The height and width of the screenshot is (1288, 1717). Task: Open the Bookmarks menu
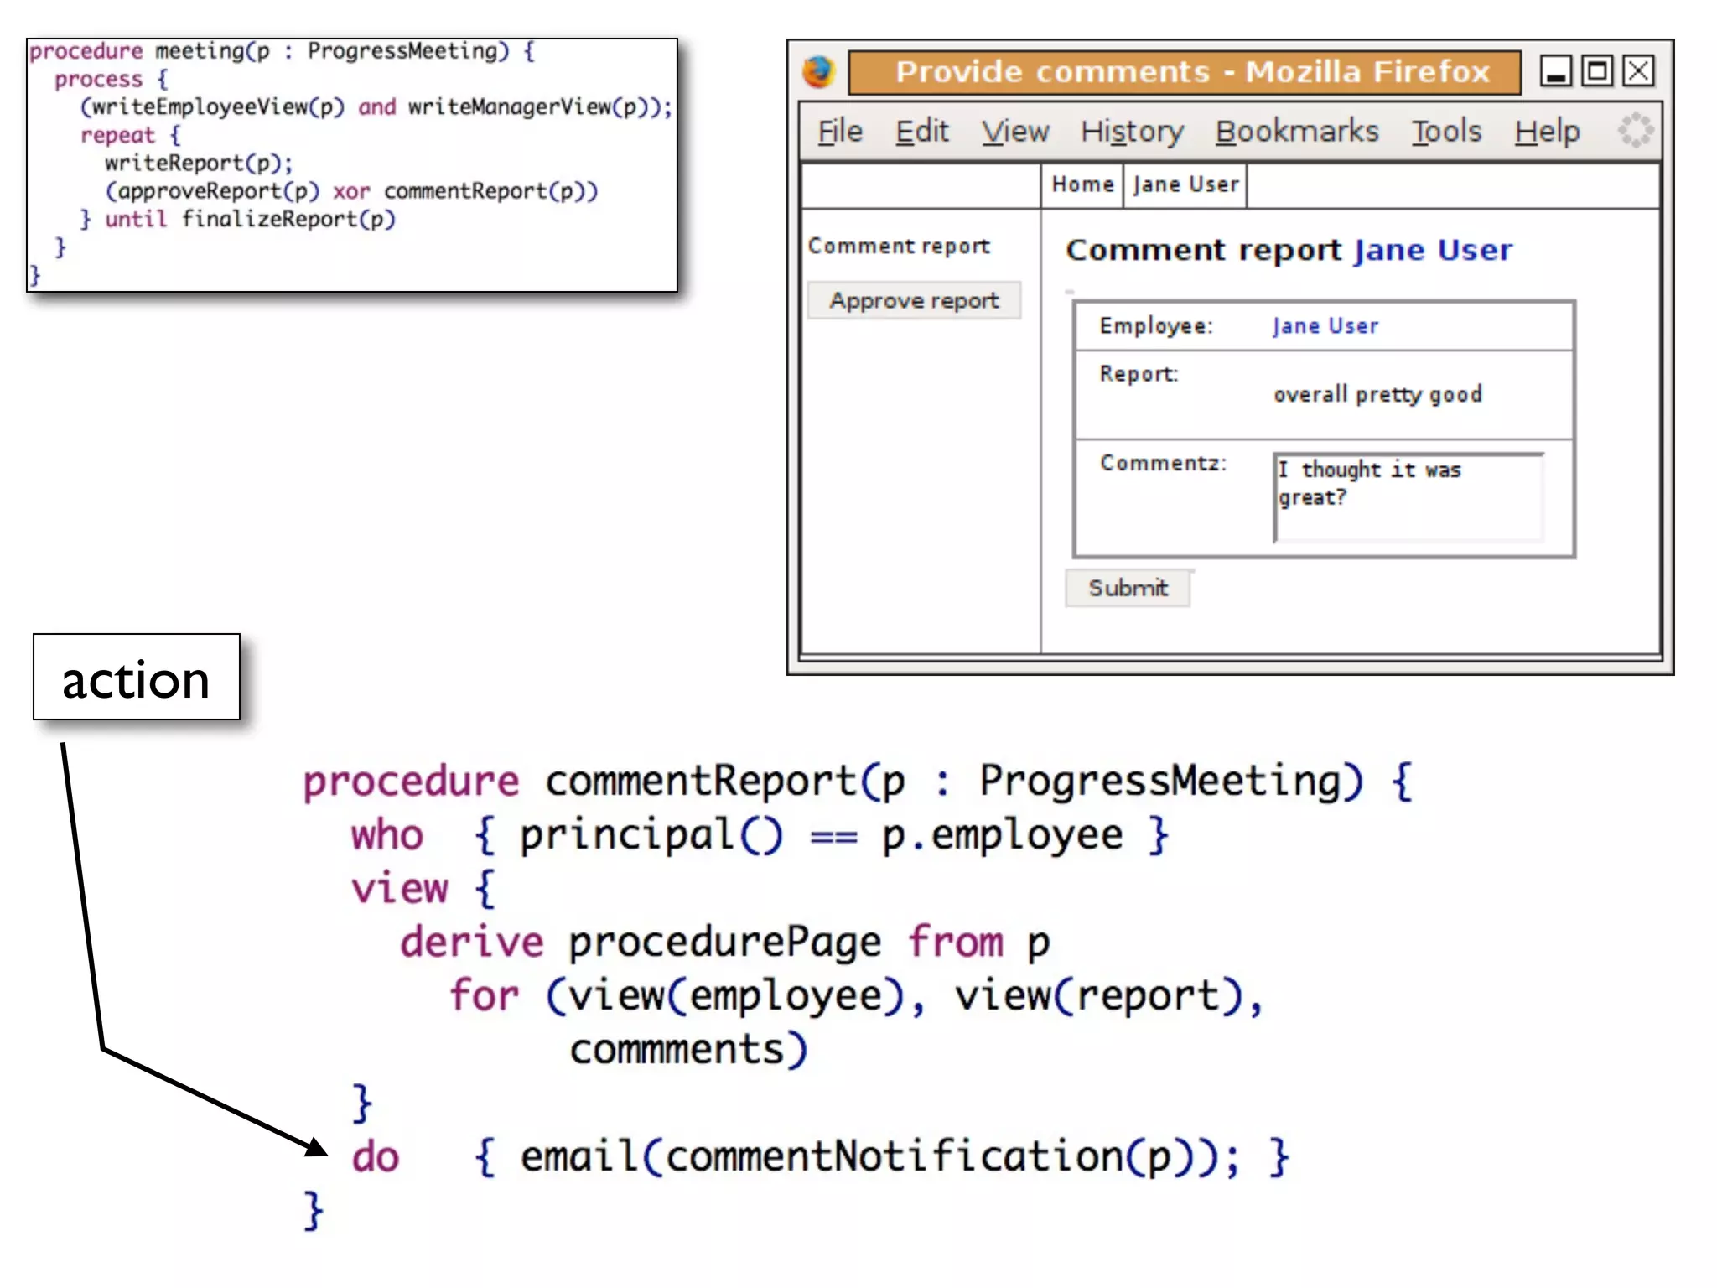[1296, 132]
